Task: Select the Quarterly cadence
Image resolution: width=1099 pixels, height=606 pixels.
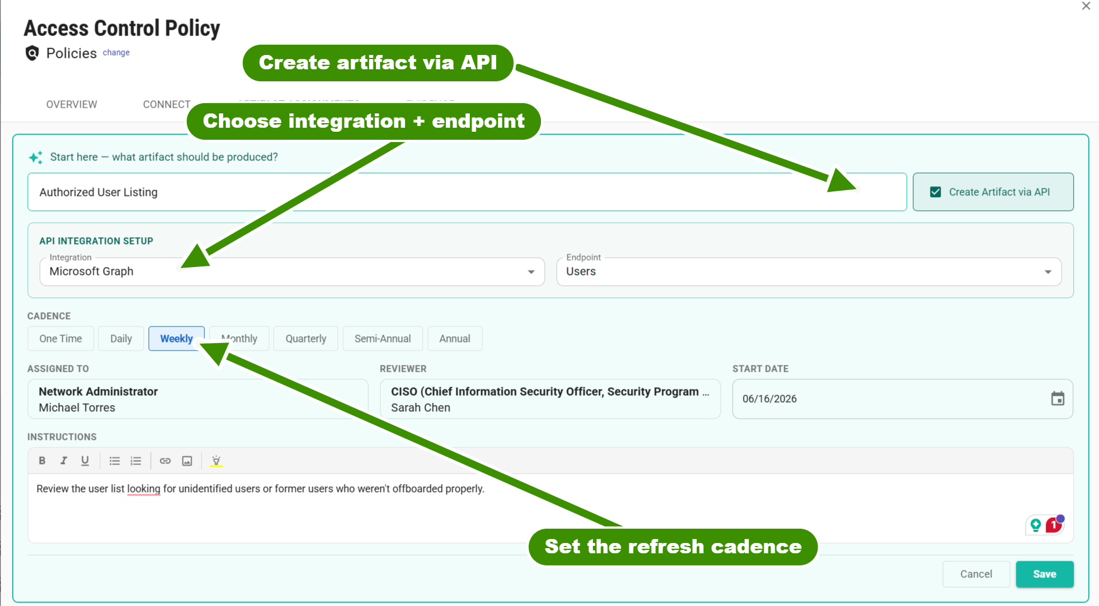Action: (306, 339)
